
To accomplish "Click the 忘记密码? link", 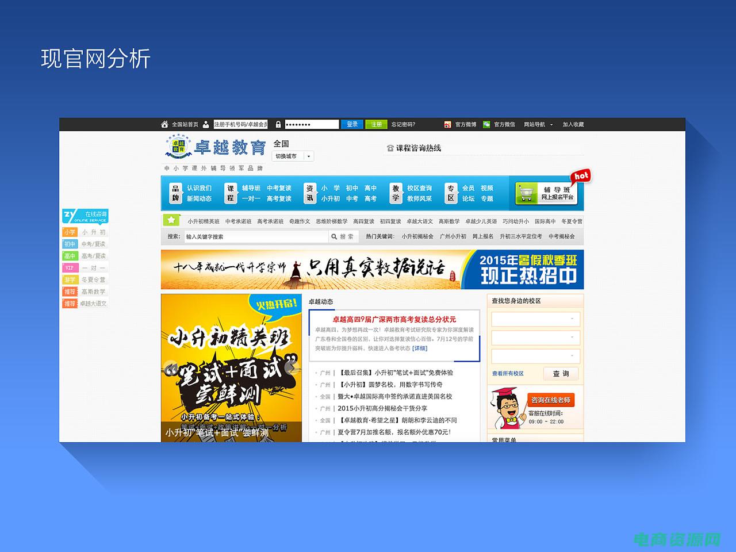I will coord(403,124).
